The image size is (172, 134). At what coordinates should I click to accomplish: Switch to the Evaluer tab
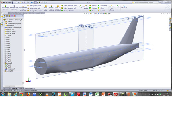(x=25, y=13)
